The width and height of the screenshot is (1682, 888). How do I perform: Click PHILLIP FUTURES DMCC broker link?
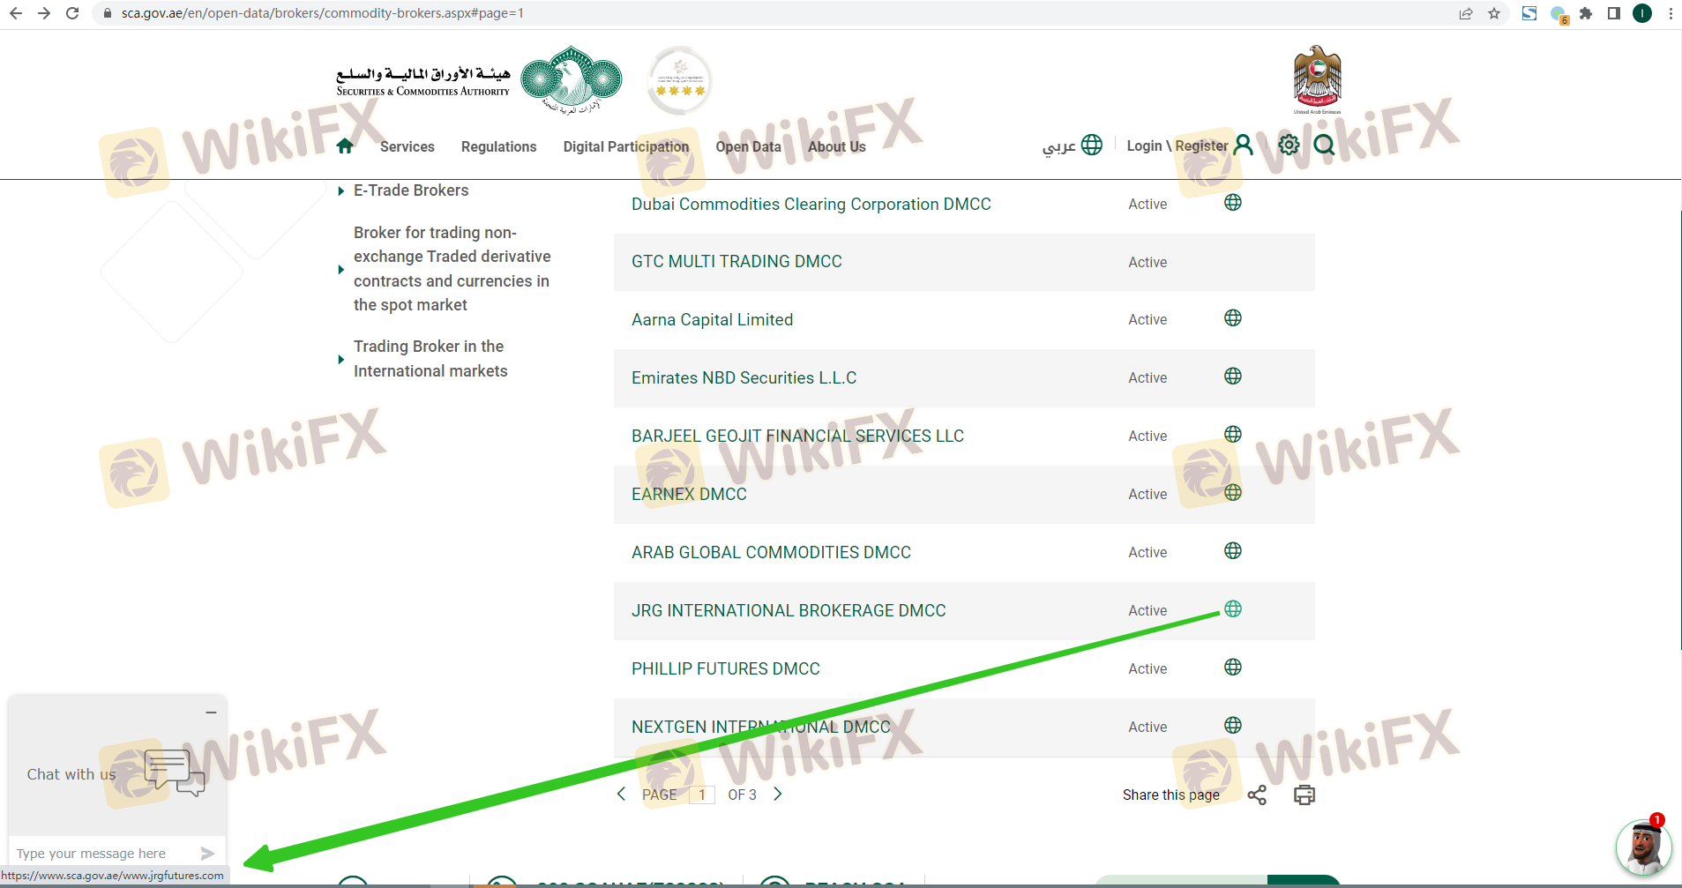(725, 668)
